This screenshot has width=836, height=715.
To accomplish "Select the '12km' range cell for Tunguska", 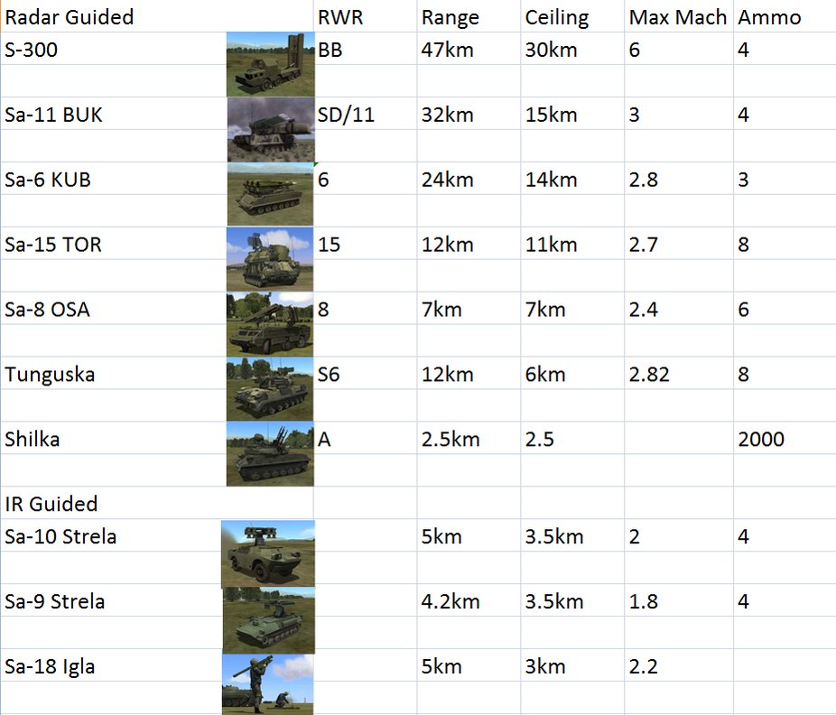I will point(469,375).
